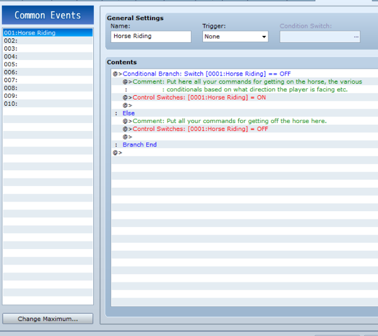
Task: Click the Change Maximum button
Action: coord(48,318)
